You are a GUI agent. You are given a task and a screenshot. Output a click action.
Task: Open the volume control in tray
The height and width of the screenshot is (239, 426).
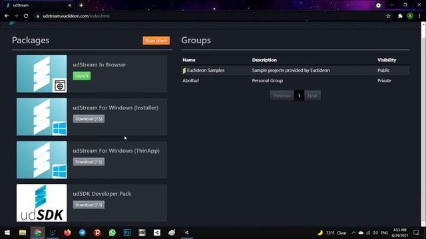point(375,233)
